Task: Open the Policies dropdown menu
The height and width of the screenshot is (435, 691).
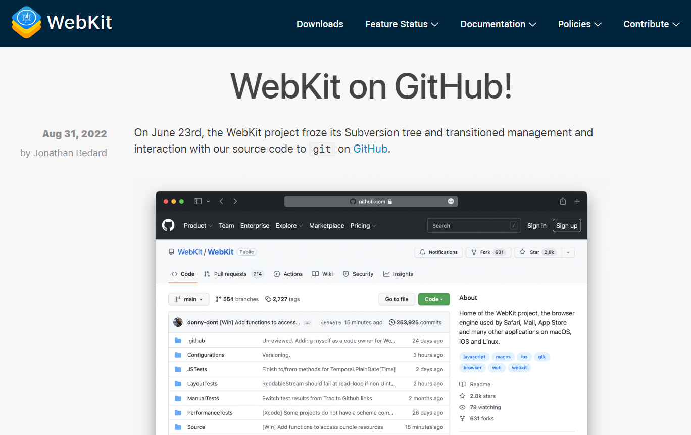Action: click(579, 24)
